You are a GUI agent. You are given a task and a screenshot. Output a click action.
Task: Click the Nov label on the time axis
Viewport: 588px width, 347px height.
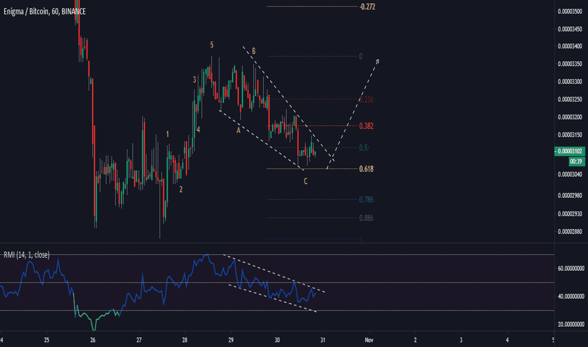(x=369, y=340)
